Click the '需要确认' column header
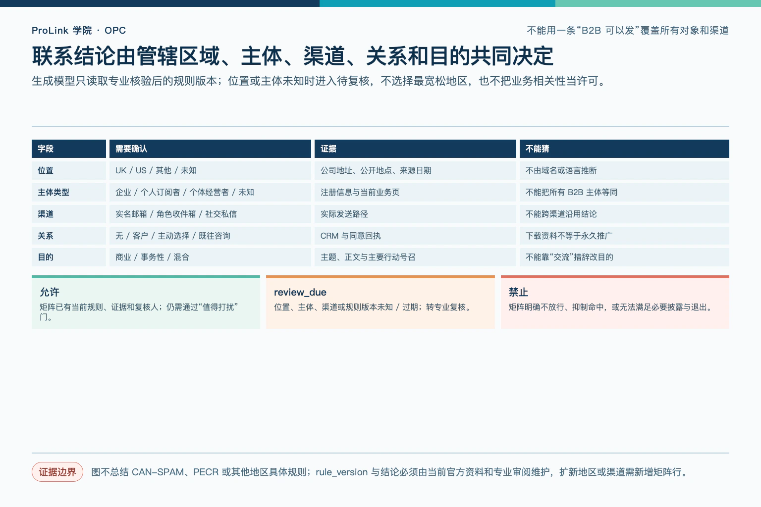 pos(210,149)
